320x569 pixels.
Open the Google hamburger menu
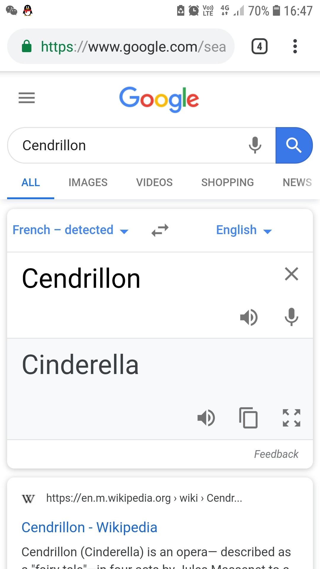pos(27,98)
